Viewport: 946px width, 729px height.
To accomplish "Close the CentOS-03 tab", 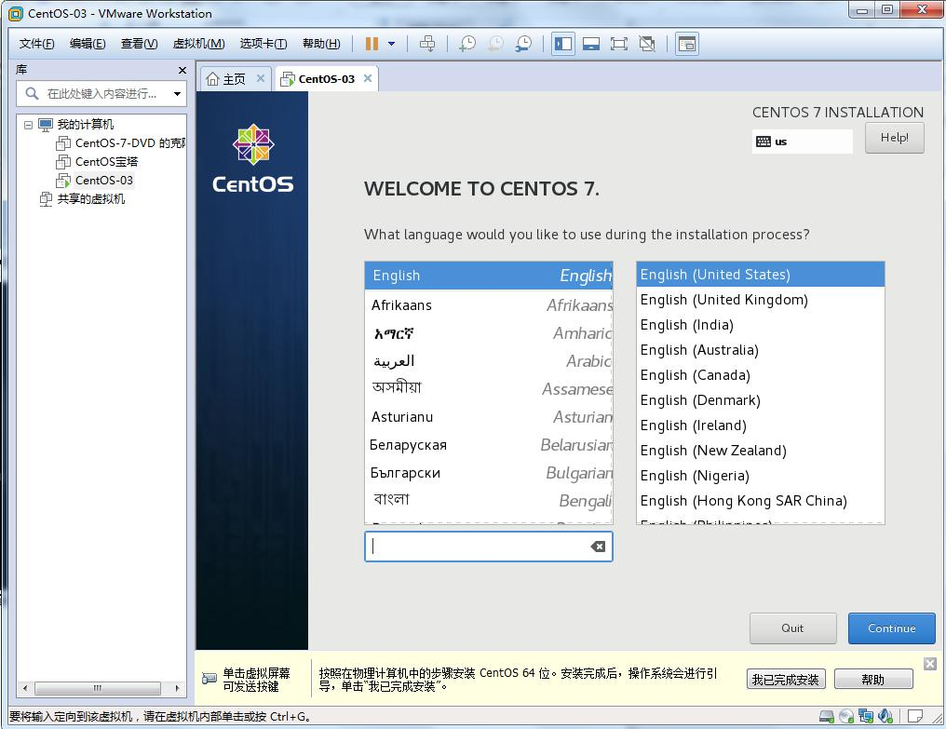I will pos(368,78).
